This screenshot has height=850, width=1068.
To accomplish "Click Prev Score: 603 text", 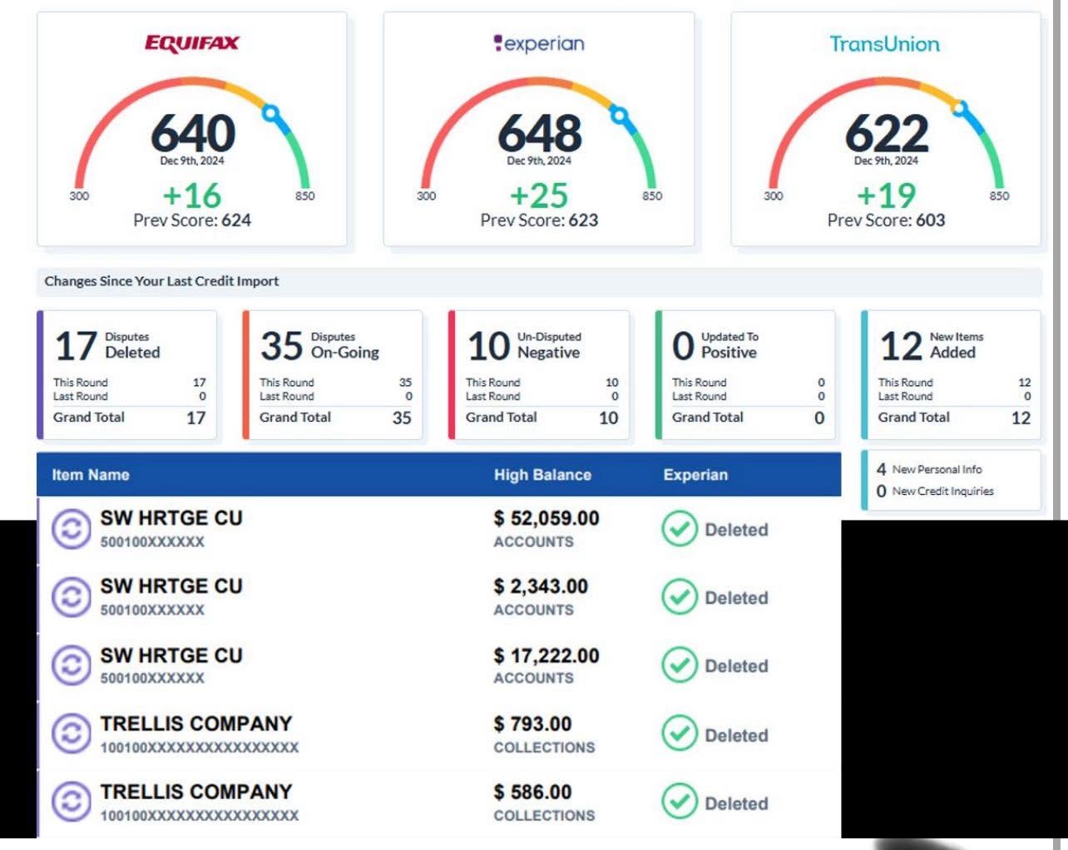I will click(x=887, y=220).
